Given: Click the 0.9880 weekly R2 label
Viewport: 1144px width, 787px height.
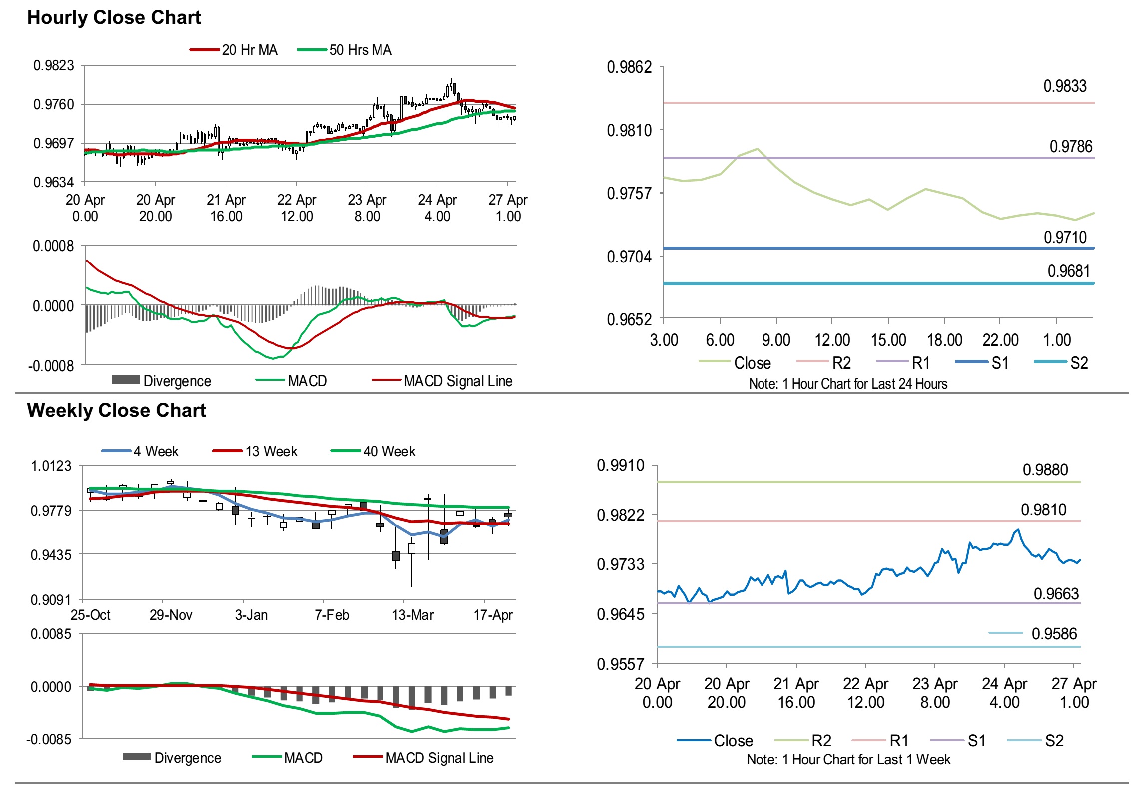Looking at the screenshot, I should [1045, 470].
